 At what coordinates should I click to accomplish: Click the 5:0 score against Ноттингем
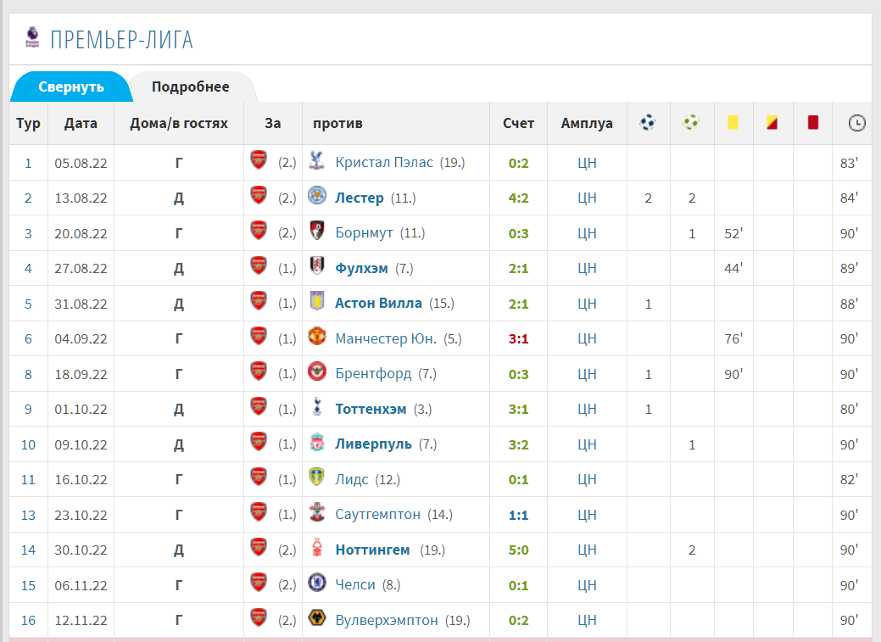click(x=518, y=550)
